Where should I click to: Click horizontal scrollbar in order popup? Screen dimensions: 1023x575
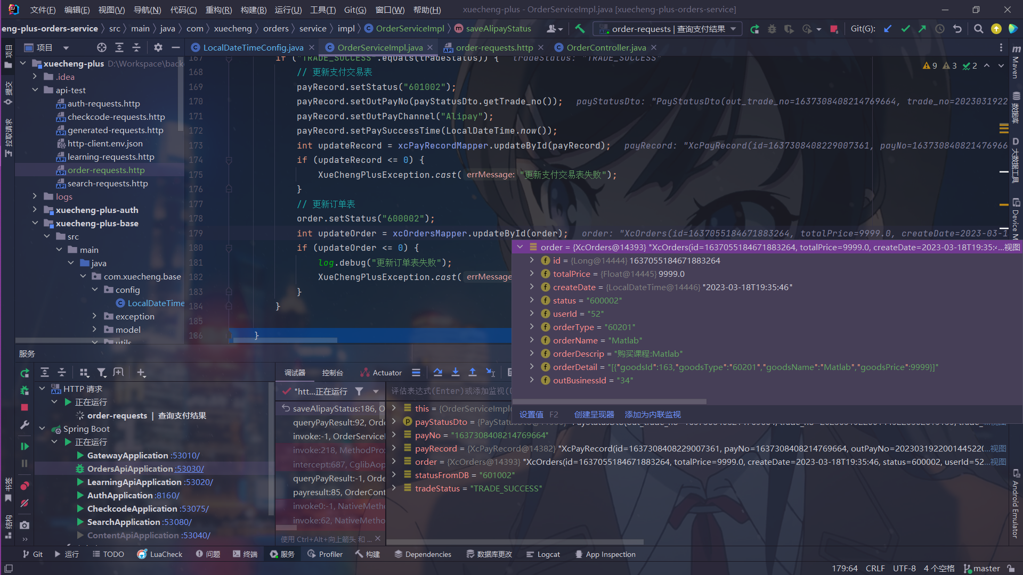610,401
